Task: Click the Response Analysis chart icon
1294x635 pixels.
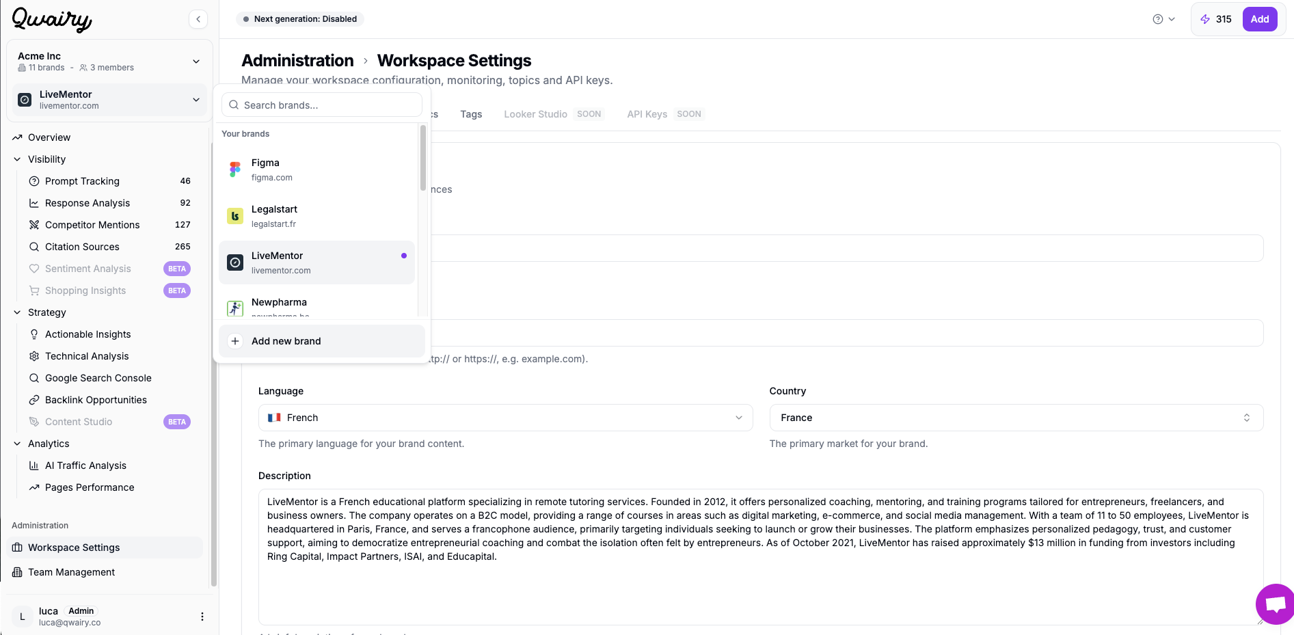Action: [x=34, y=203]
